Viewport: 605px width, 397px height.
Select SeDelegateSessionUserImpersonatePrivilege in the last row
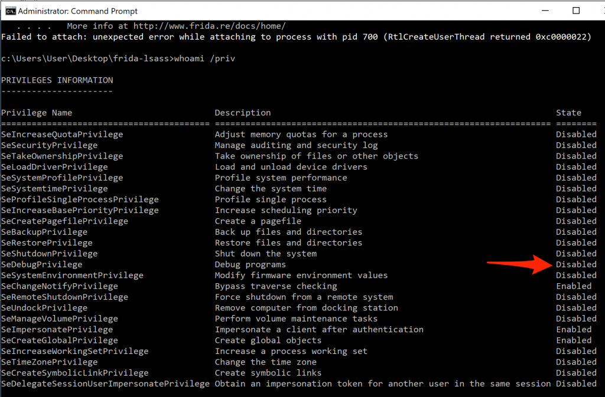pyautogui.click(x=105, y=383)
